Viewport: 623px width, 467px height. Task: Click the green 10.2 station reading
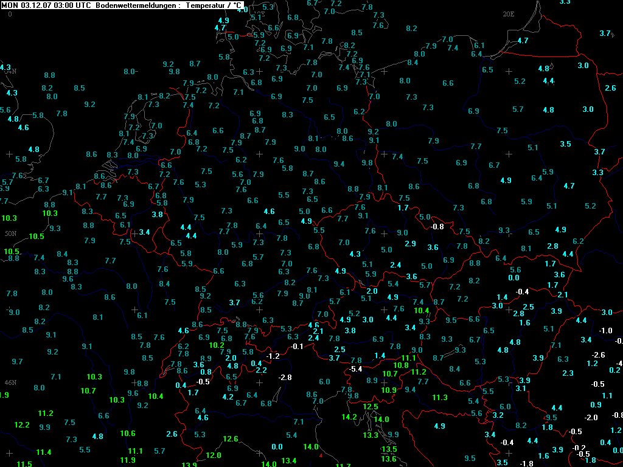[217, 345]
